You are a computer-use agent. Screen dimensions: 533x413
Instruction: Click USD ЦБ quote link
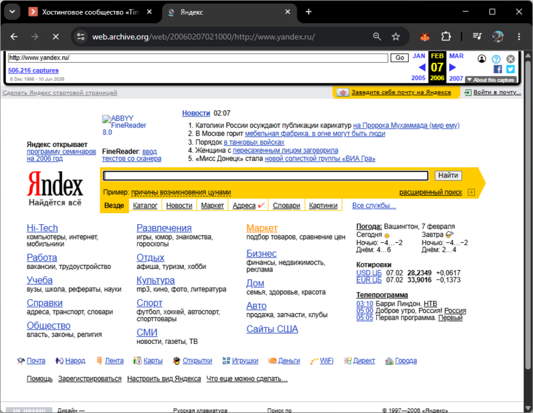tap(369, 273)
